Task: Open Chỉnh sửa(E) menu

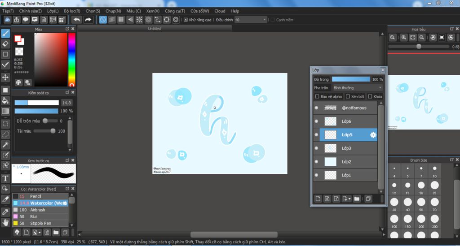Action: click(31, 11)
